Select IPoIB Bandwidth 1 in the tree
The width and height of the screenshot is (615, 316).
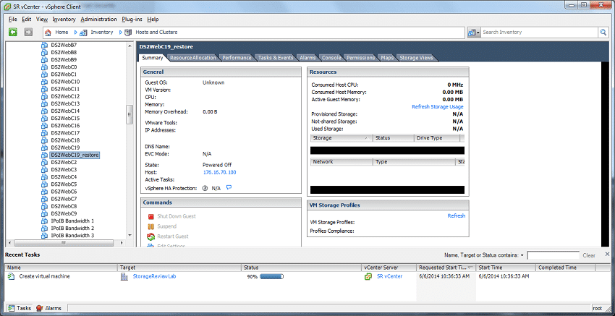coord(72,221)
